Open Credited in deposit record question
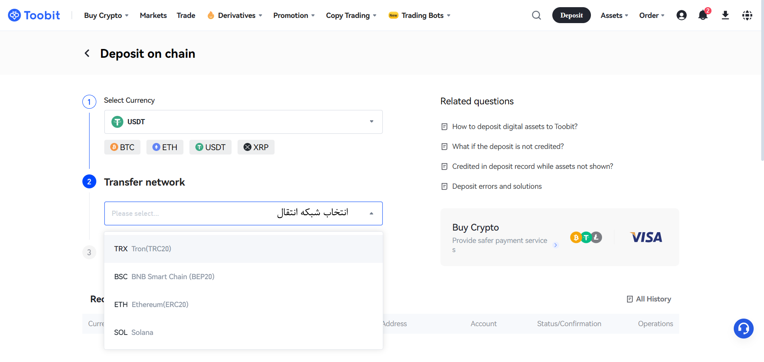 [532, 166]
